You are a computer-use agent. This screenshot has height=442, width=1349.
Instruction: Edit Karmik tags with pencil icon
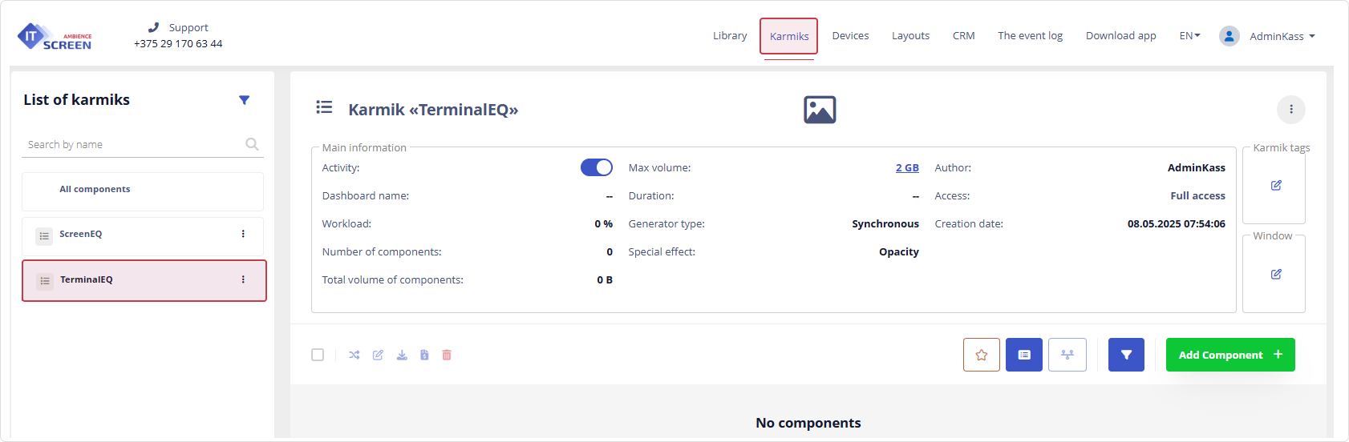click(1276, 186)
